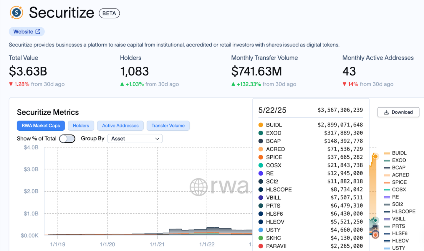This screenshot has height=251, width=424.
Task: Open the Website link
Action: tap(23, 32)
